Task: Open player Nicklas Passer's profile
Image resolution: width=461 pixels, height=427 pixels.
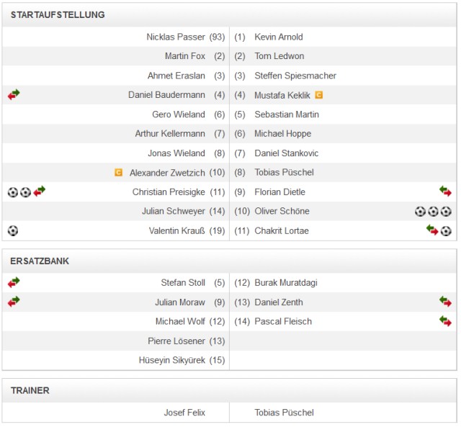Action: click(176, 37)
